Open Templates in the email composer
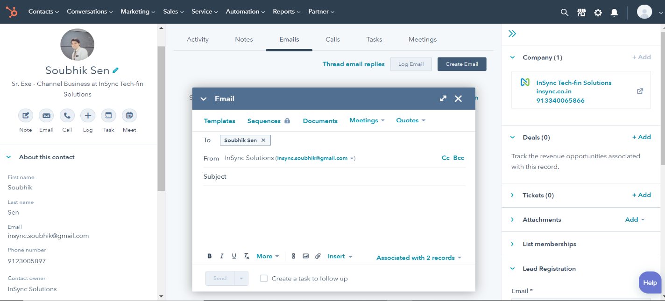 (x=219, y=121)
